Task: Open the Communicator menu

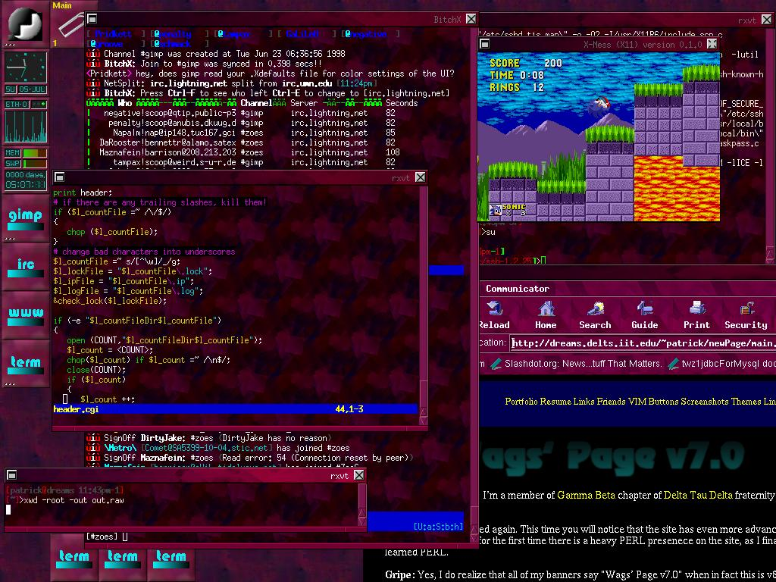Action: [x=517, y=289]
